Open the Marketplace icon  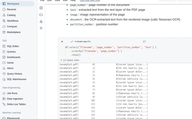coord(4,32)
